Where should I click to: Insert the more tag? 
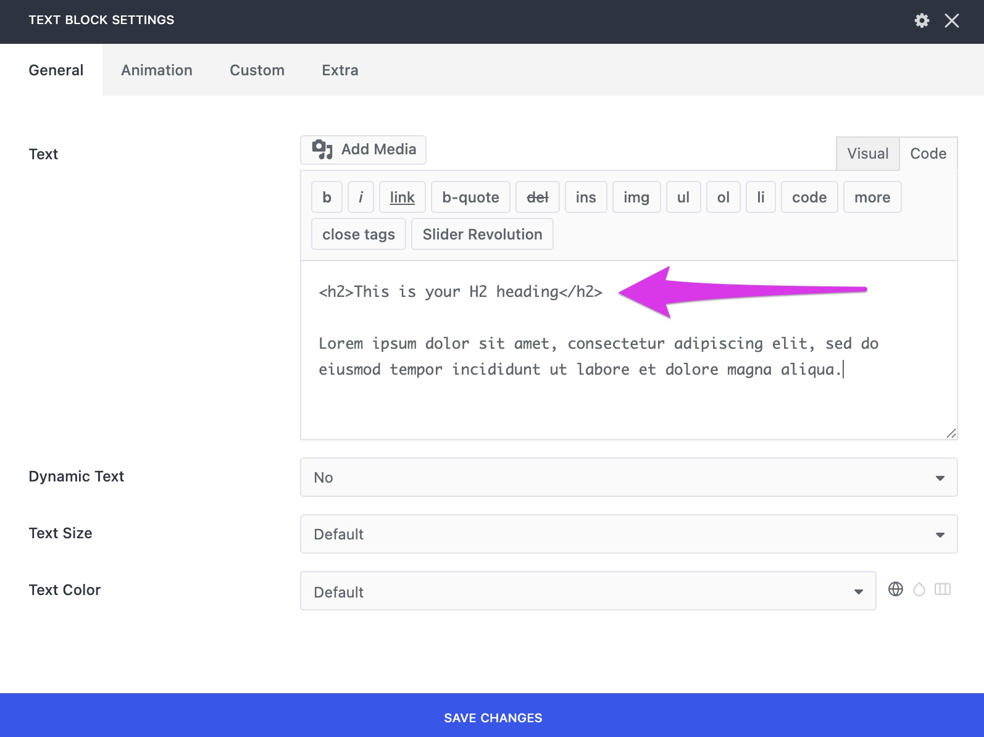pyautogui.click(x=872, y=197)
